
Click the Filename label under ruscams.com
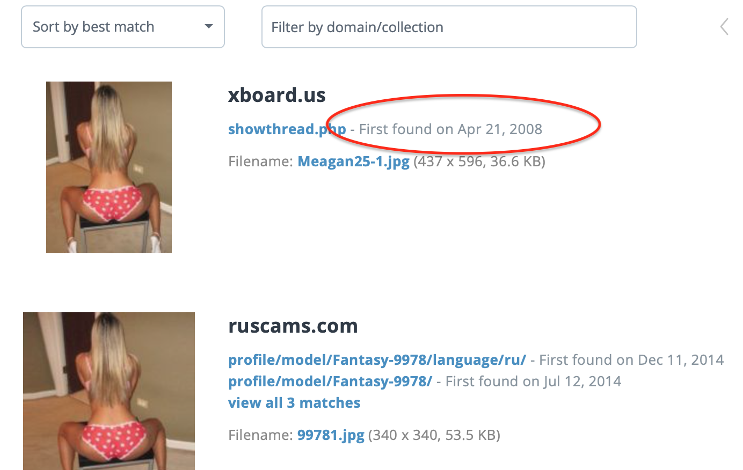click(261, 435)
